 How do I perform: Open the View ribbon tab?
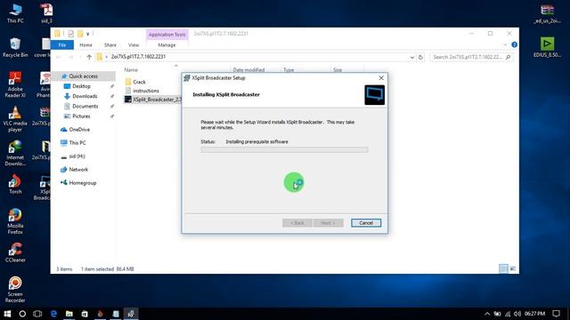coord(134,45)
